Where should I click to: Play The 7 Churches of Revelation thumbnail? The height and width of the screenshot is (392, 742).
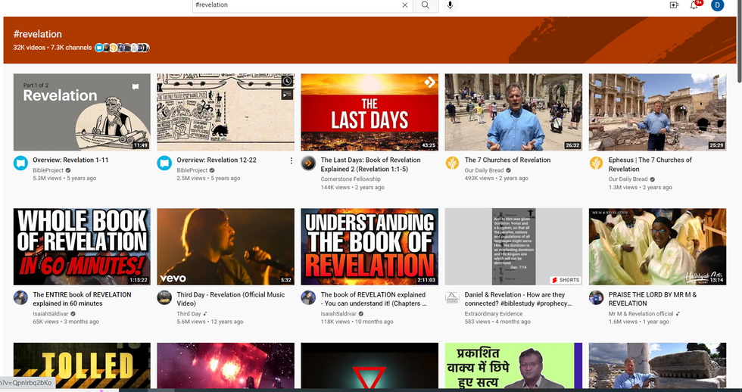tap(513, 112)
